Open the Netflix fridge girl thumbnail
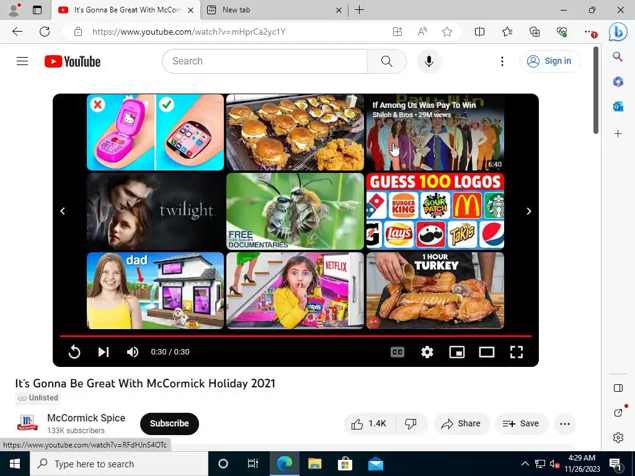Viewport: 635px width, 476px height. pyautogui.click(x=295, y=291)
